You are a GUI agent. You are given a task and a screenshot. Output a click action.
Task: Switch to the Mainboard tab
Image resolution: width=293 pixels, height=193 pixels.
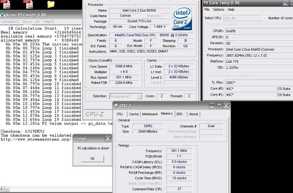pyautogui.click(x=150, y=114)
